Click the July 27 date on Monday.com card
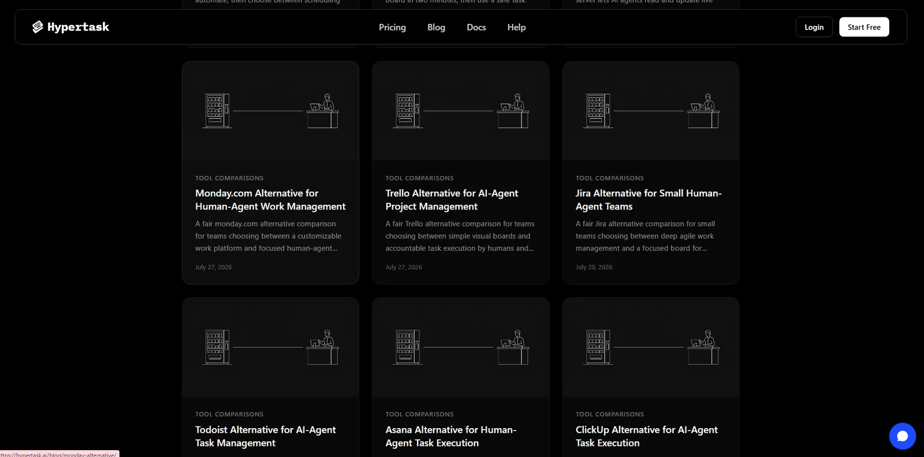The width and height of the screenshot is (924, 457). (x=214, y=267)
